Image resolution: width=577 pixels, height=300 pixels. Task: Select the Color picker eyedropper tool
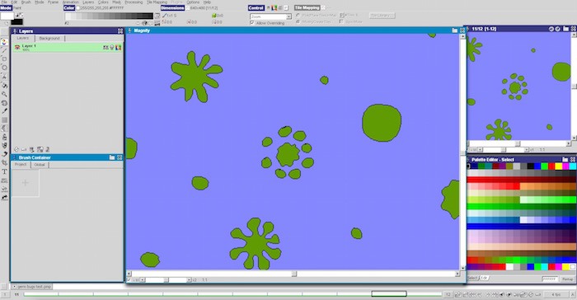click(x=4, y=111)
